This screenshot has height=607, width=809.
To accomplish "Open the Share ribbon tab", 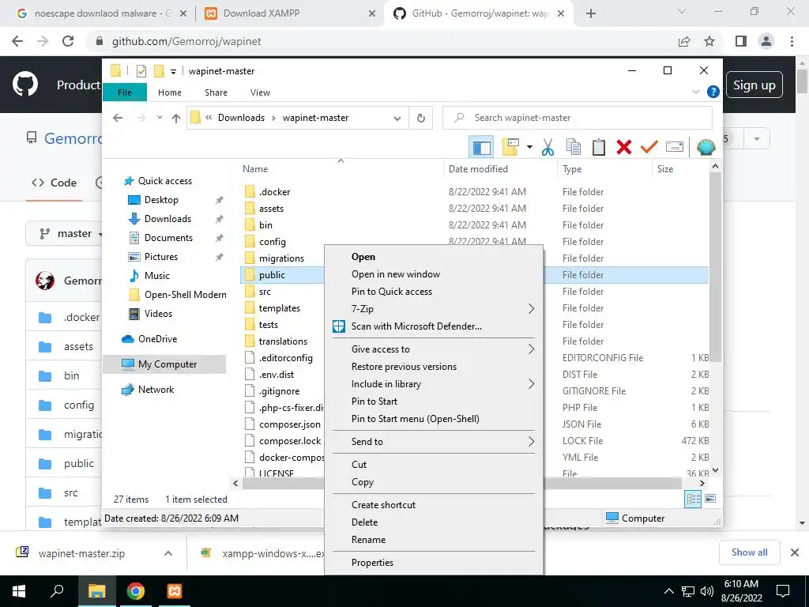I will coord(216,92).
